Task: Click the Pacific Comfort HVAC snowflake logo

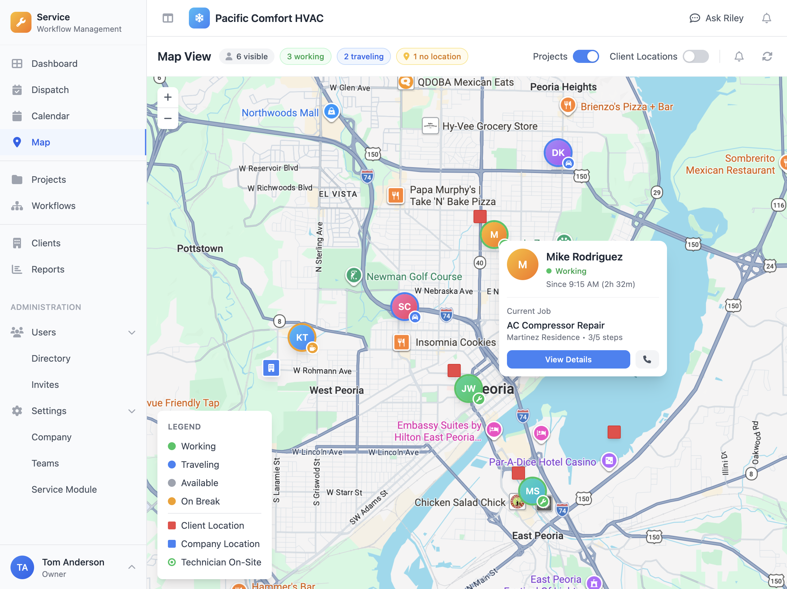Action: coord(199,18)
